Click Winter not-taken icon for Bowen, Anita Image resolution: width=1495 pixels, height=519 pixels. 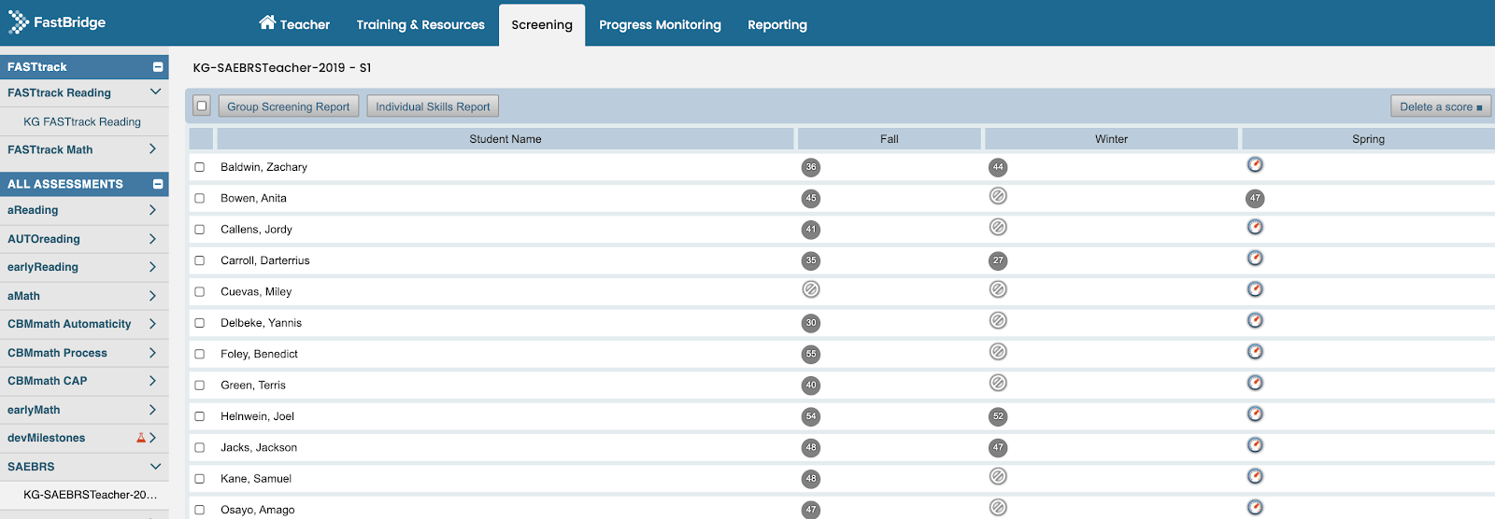click(x=998, y=196)
